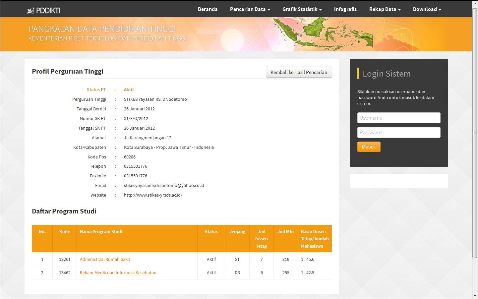478x299 pixels.
Task: Click student count 255 cell
Action: 286,273
